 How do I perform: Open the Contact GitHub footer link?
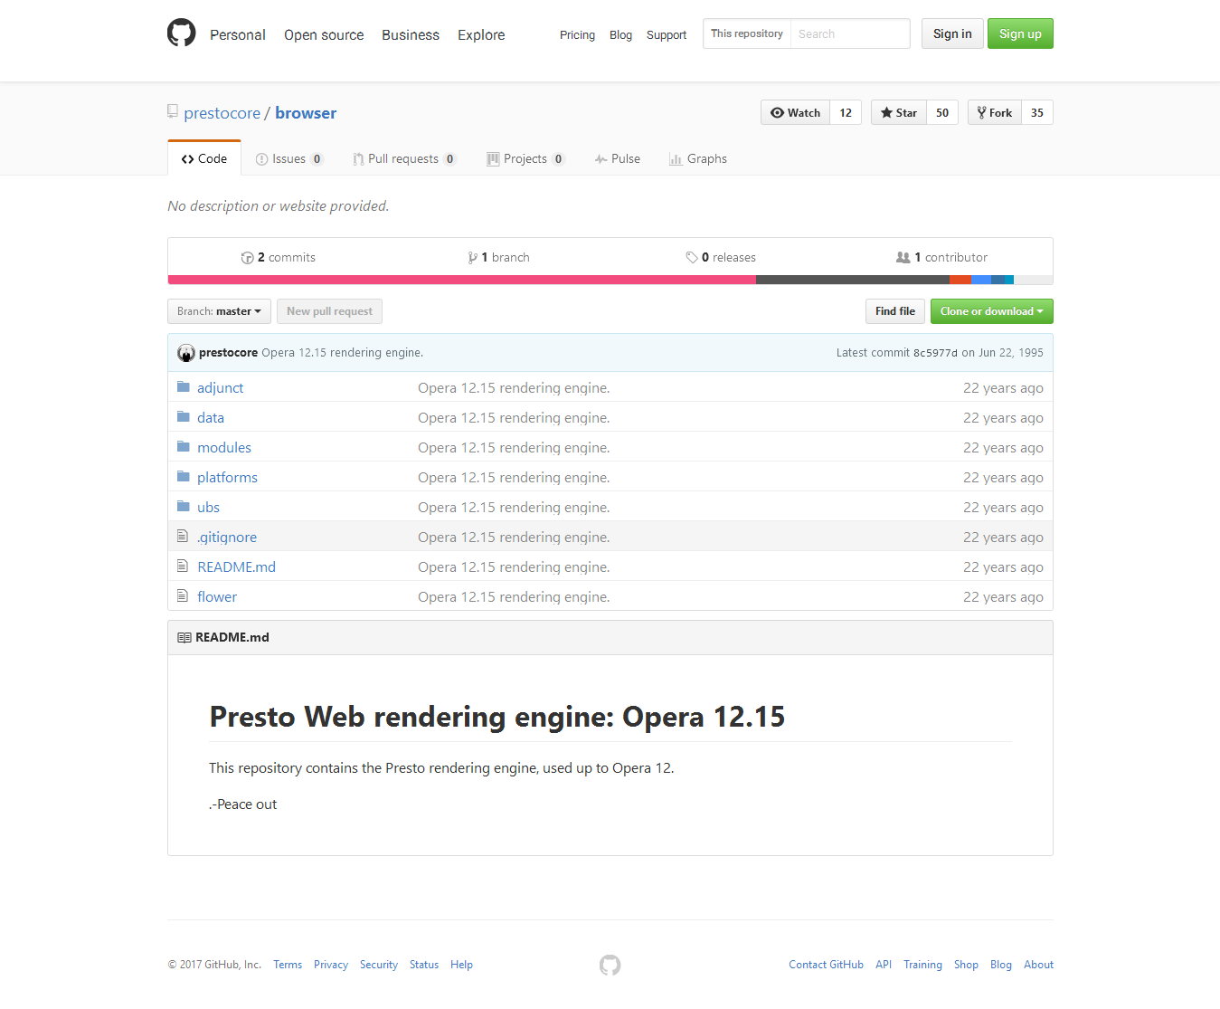tap(826, 965)
